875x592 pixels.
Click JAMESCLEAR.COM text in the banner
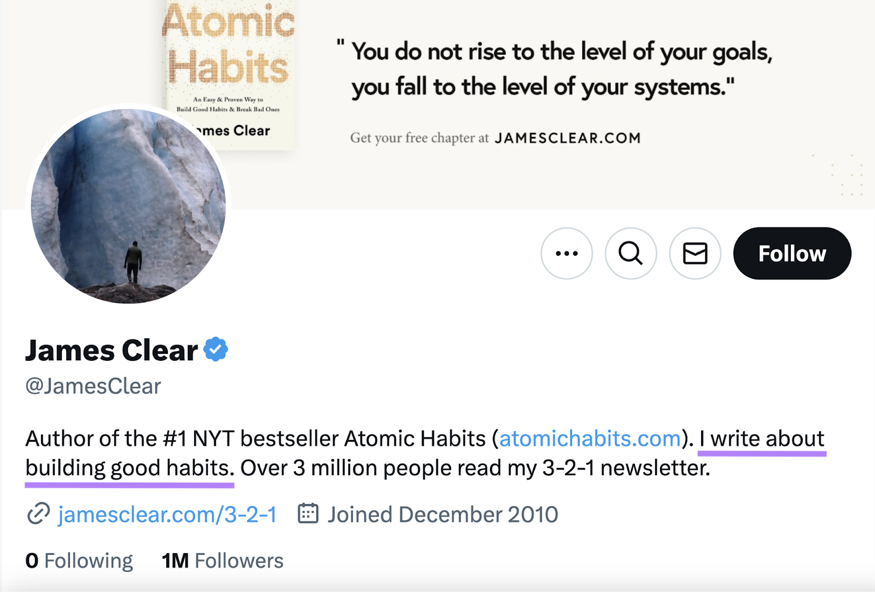coord(568,138)
